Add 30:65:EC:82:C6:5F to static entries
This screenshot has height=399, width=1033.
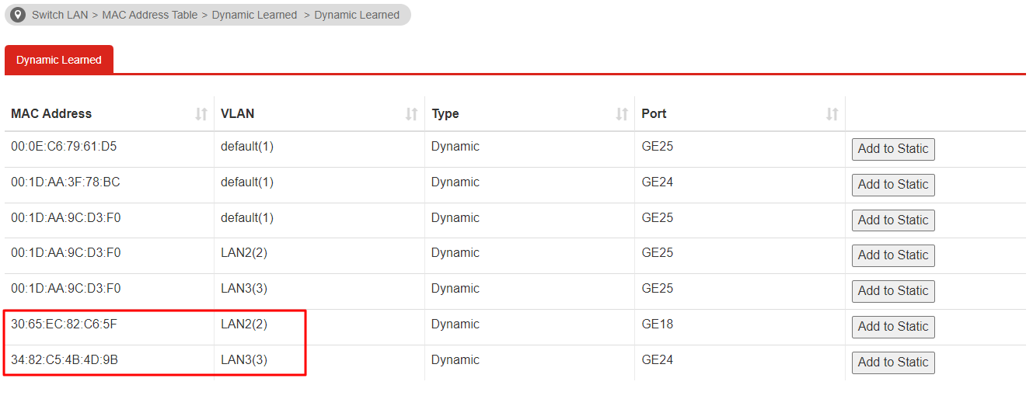click(x=893, y=327)
